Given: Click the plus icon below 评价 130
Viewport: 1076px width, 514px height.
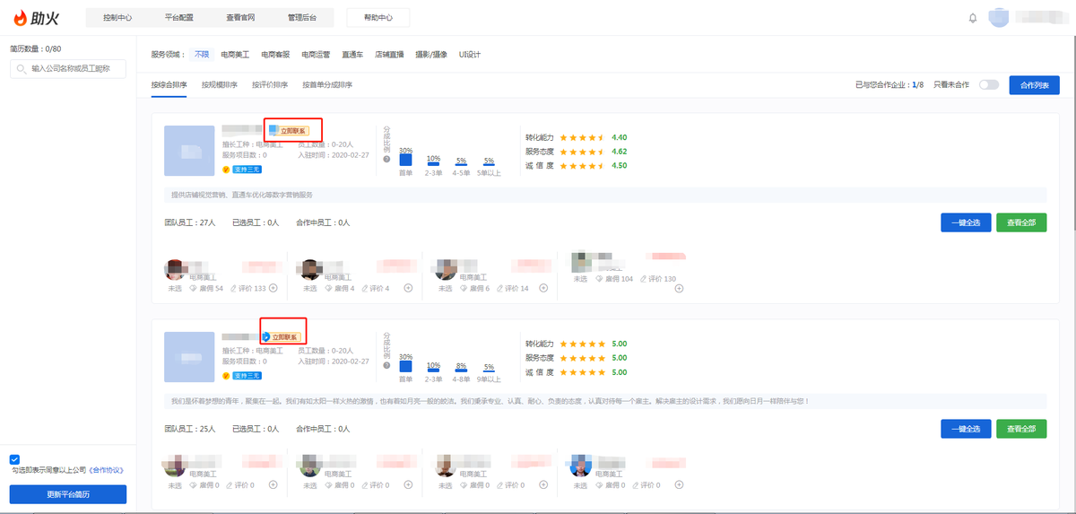Looking at the screenshot, I should [680, 288].
